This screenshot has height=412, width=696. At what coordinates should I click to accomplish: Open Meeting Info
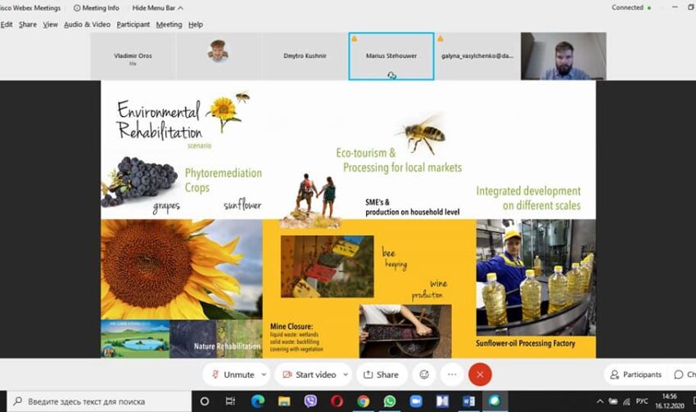[95, 8]
